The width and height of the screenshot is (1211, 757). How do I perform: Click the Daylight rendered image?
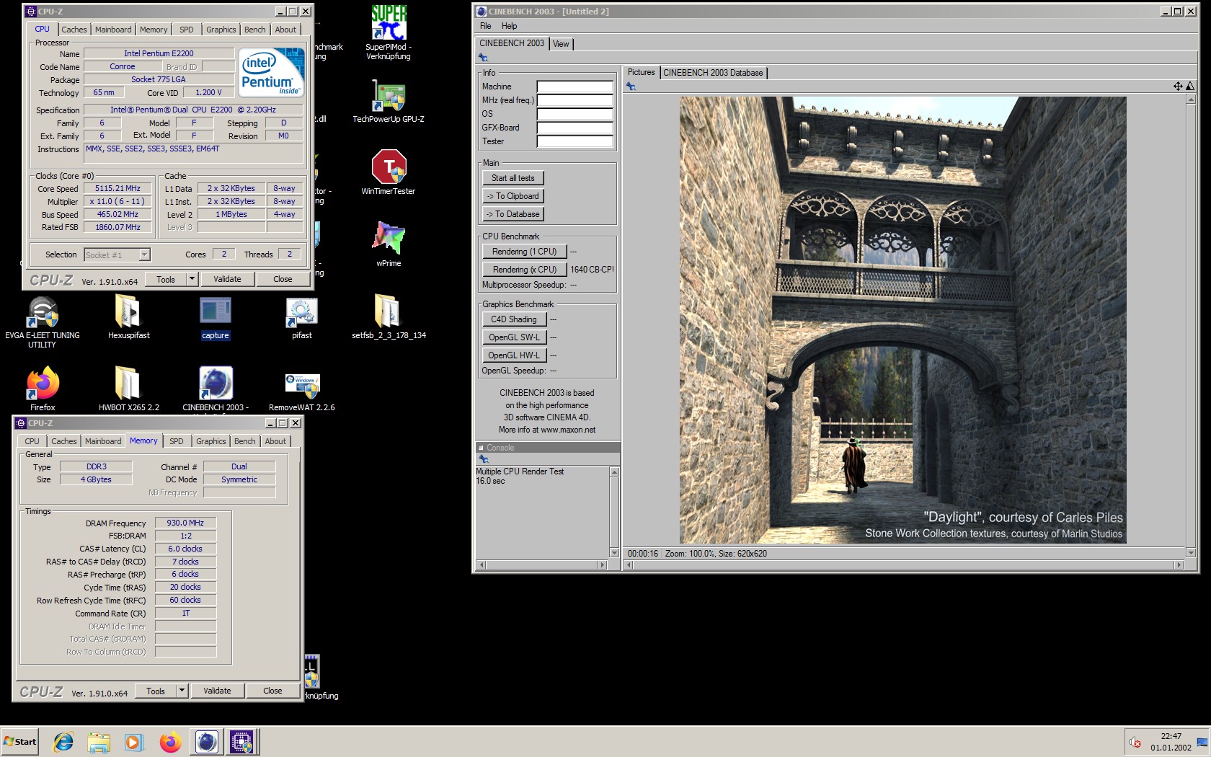(902, 320)
